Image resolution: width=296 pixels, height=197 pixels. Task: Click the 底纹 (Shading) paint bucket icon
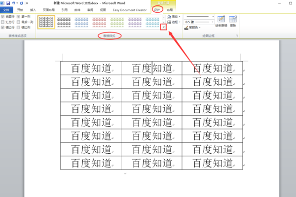coord(169,17)
